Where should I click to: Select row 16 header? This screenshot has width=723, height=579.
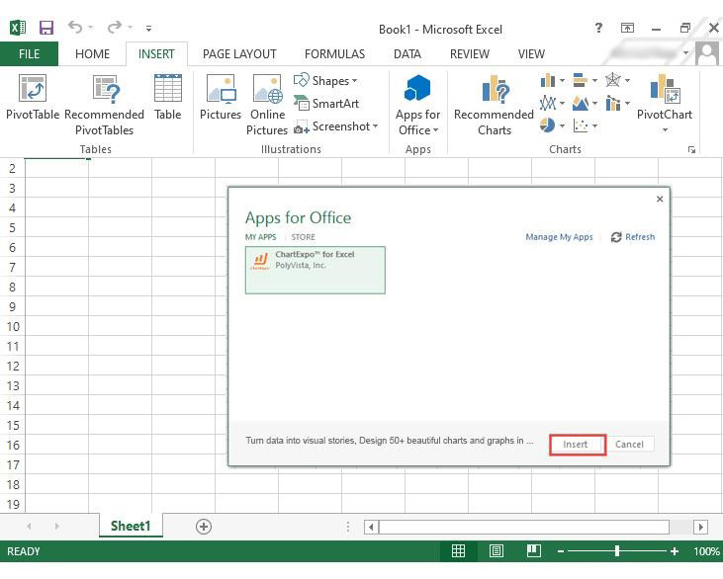click(x=13, y=446)
